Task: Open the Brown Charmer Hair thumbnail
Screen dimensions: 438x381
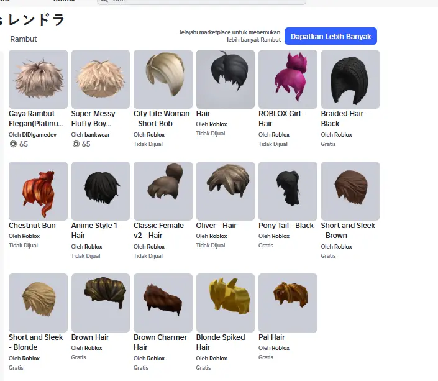Action: coord(163,303)
